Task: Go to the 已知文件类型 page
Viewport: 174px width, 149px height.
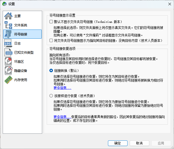Action: [x=22, y=52]
